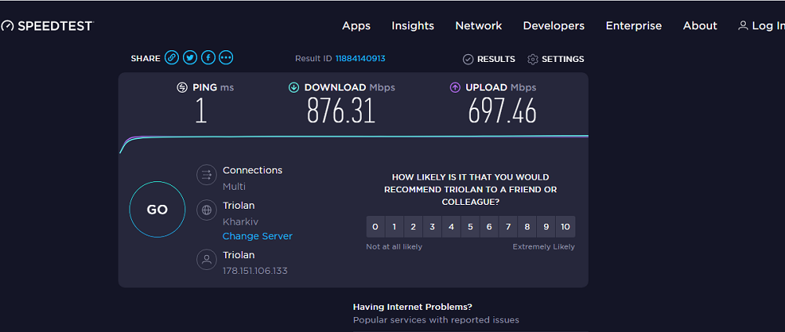Image resolution: width=785 pixels, height=332 pixels.
Task: Click the Having Internet Problems heading
Action: pyautogui.click(x=413, y=307)
